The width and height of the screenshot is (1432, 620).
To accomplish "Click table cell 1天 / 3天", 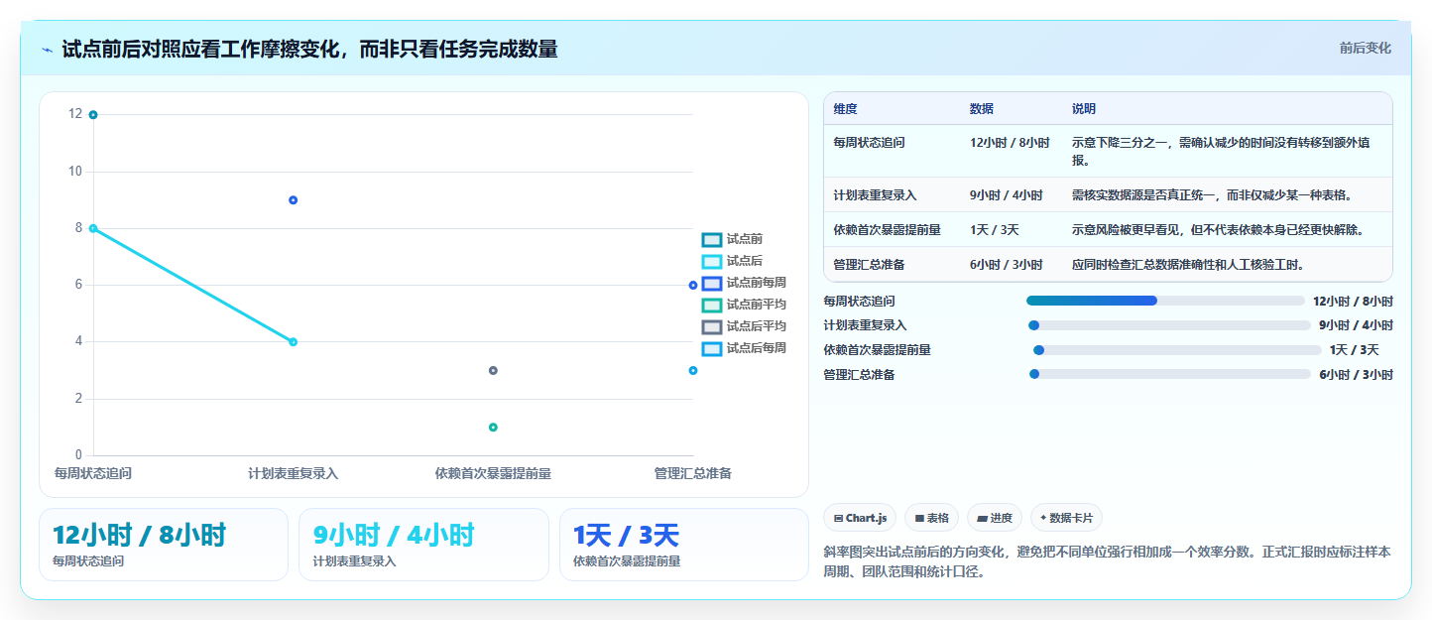I will (994, 230).
